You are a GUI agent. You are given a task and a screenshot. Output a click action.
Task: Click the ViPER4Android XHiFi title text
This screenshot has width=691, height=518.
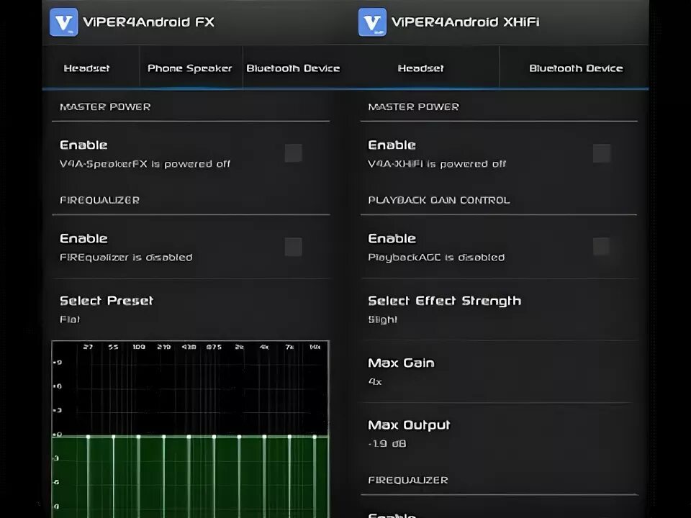click(466, 22)
